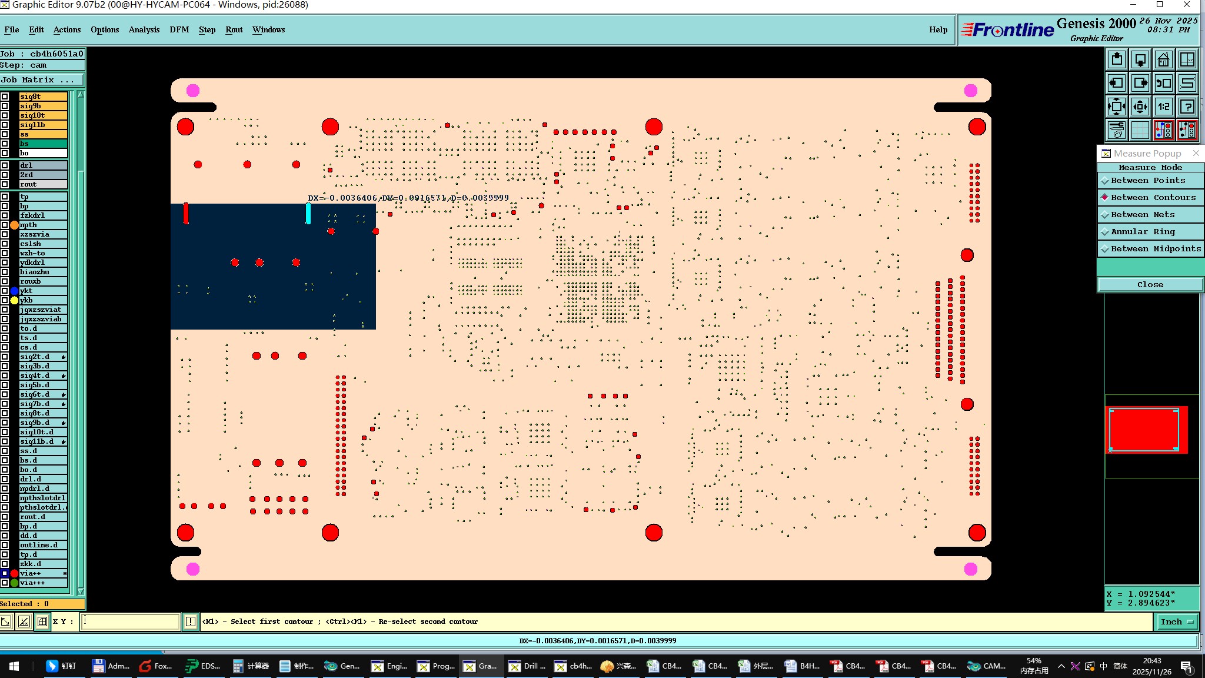This screenshot has width=1205, height=678.
Task: Click the exclamation mark icon beside XY field
Action: click(191, 621)
